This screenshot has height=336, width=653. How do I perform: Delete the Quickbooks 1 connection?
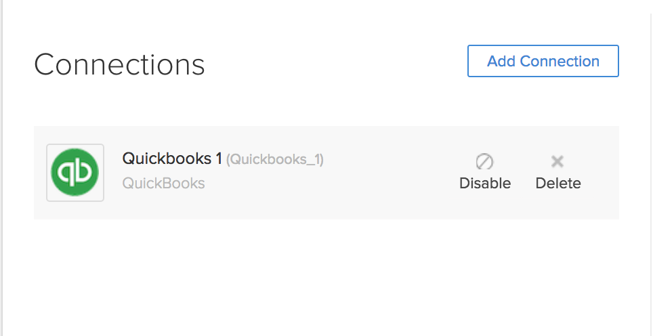coord(558,183)
